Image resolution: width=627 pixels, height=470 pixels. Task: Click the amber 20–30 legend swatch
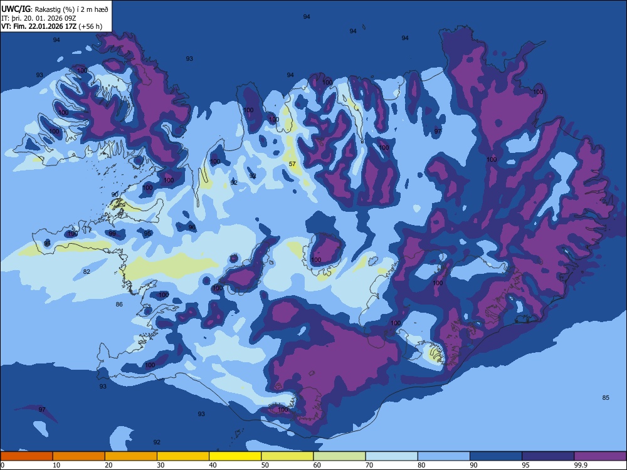point(131,456)
